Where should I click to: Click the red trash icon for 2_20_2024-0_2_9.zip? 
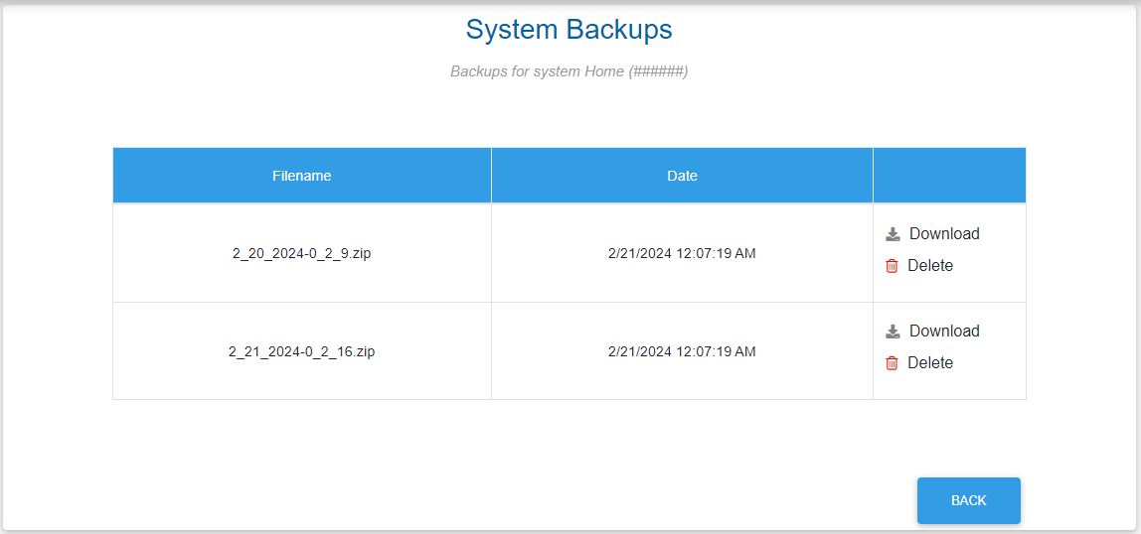[892, 266]
